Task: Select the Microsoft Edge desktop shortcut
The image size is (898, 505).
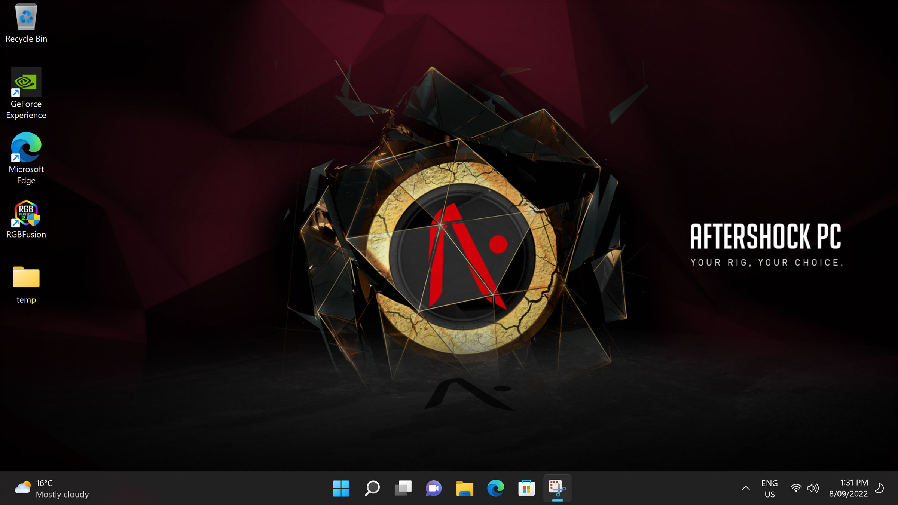Action: click(26, 159)
